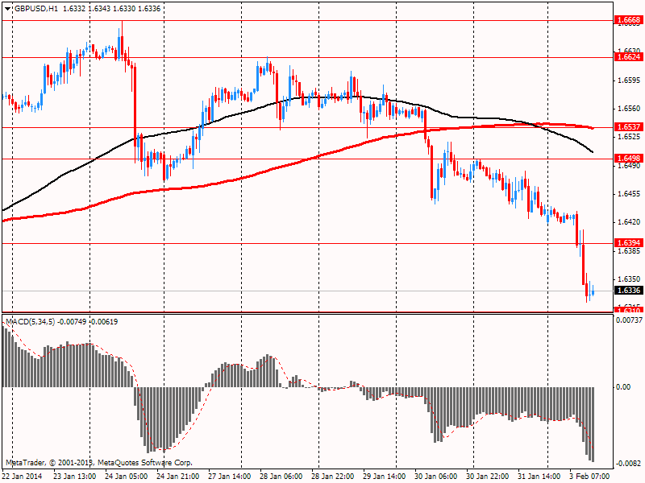Click the black 1.6336 current price tag
Screen dimensions: 645x483
(628, 291)
